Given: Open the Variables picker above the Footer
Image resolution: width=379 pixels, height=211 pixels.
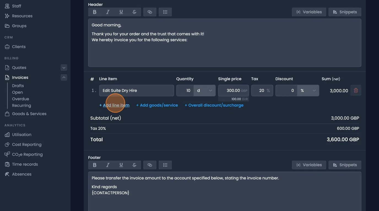Looking at the screenshot, I should tap(309, 165).
